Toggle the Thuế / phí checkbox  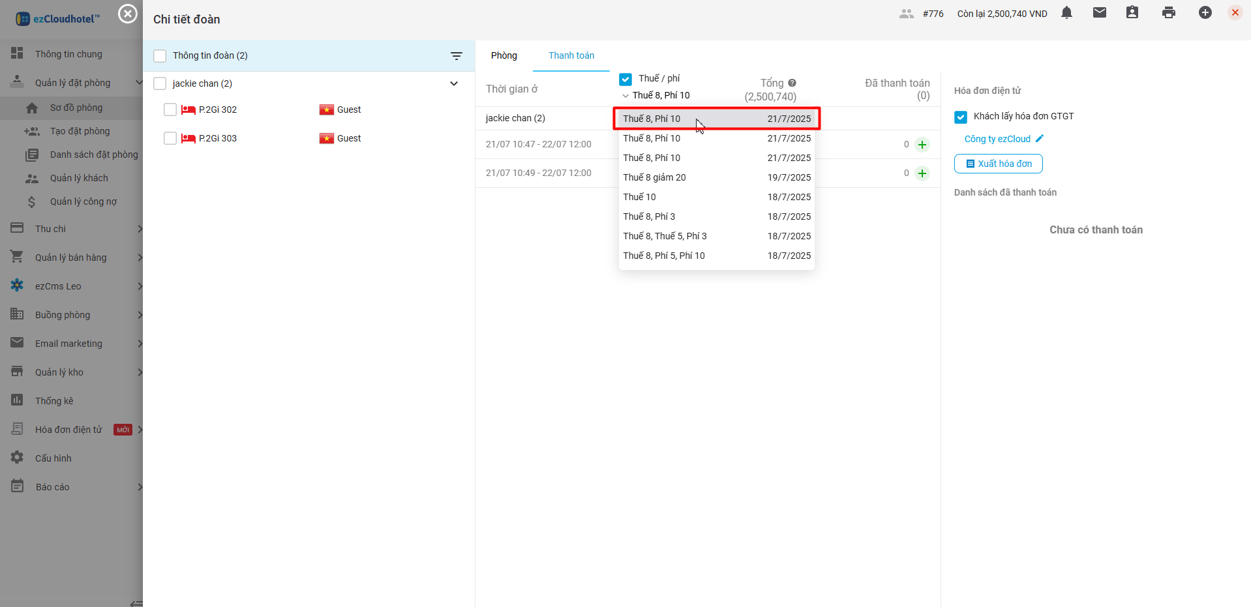click(x=625, y=79)
